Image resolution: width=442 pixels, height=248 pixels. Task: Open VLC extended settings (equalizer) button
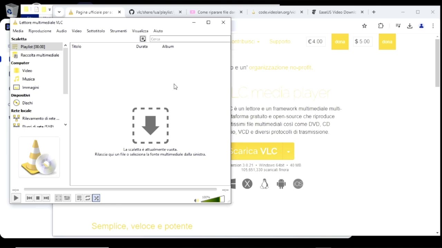click(x=67, y=198)
